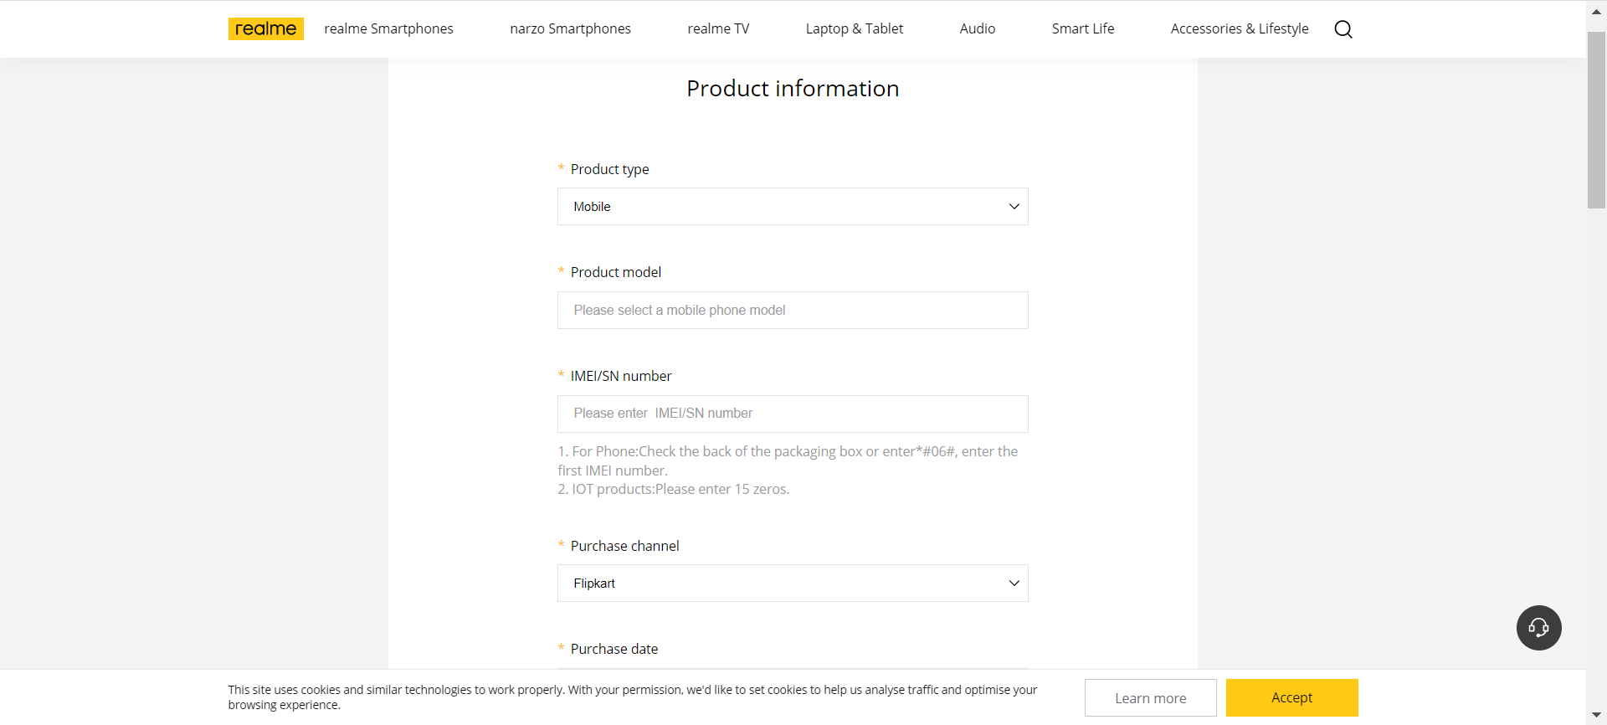The width and height of the screenshot is (1607, 725).
Task: Click the Purchase channel label
Action: click(624, 546)
